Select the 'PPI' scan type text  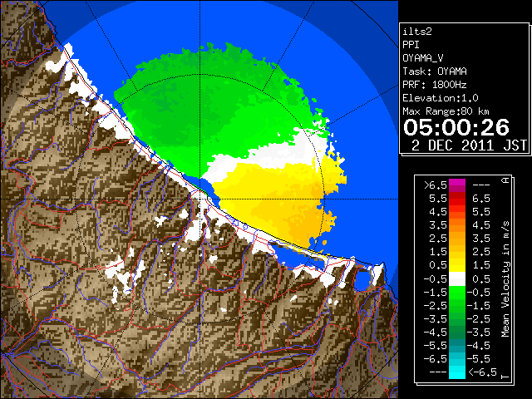coord(411,45)
